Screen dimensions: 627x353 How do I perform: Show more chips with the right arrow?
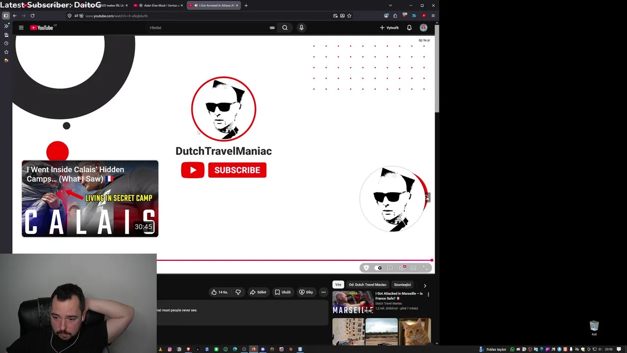425,285
